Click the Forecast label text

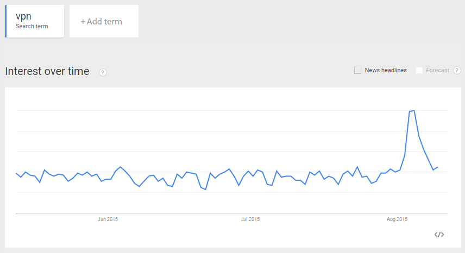click(x=438, y=70)
